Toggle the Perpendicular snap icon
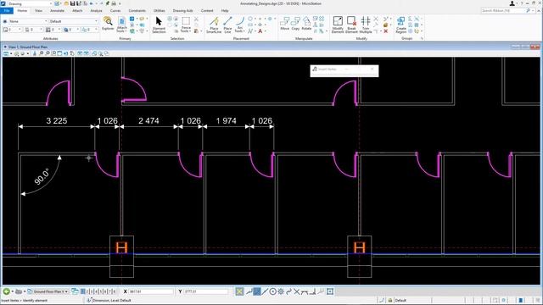 [313, 291]
